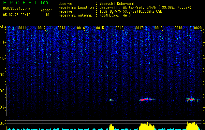205x130 pixels.
Task: Click the yellow power peak below 0817 echo
Action: (x=147, y=126)
